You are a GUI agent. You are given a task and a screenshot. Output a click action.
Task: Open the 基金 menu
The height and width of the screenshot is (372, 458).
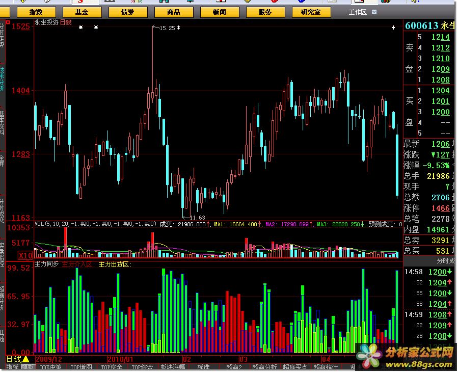[82, 12]
